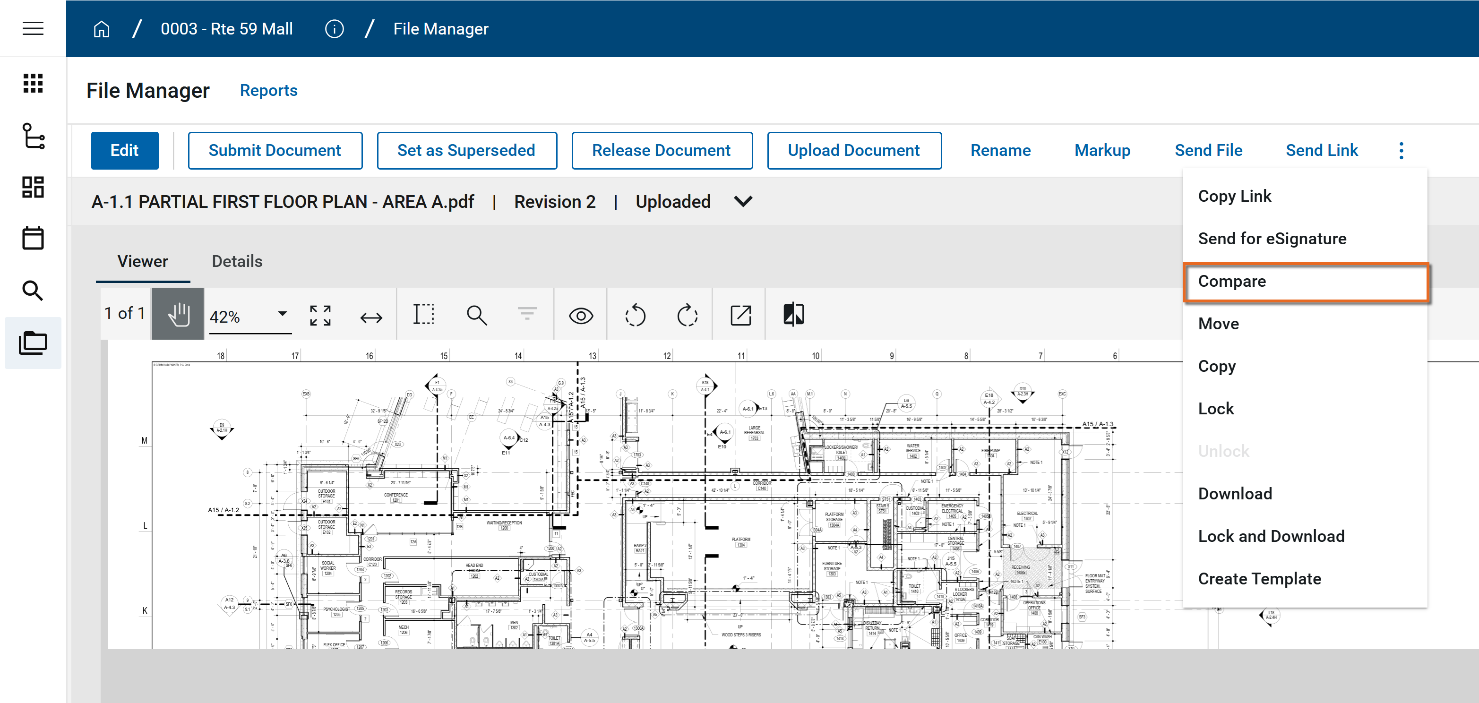Open document in new window icon
The height and width of the screenshot is (703, 1479).
(740, 315)
